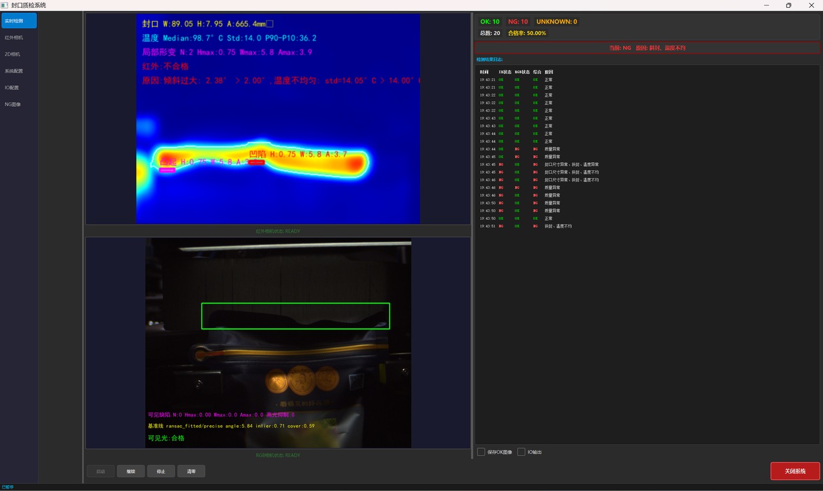Viewport: 823px width, 491px height.
Task: Select the 19:43:50 log row marked 正常
Action: coord(647,218)
